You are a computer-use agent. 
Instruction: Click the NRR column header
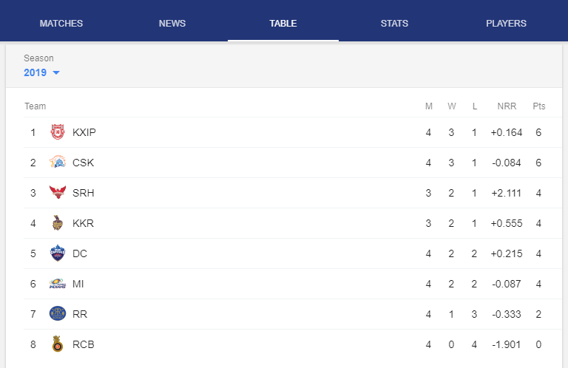click(x=507, y=106)
